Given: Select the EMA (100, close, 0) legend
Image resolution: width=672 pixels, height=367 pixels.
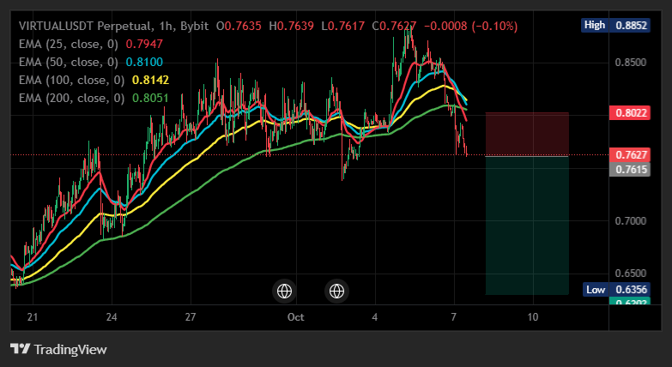Looking at the screenshot, I should tap(73, 80).
